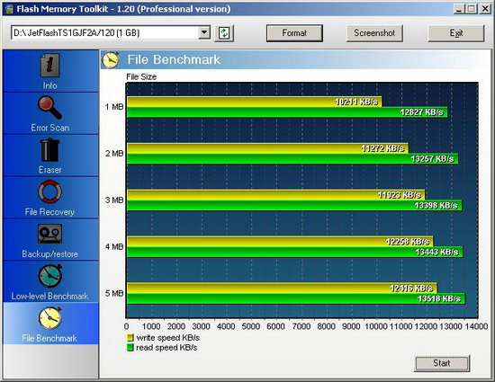Select the Error Scan magnifier icon

(49, 108)
